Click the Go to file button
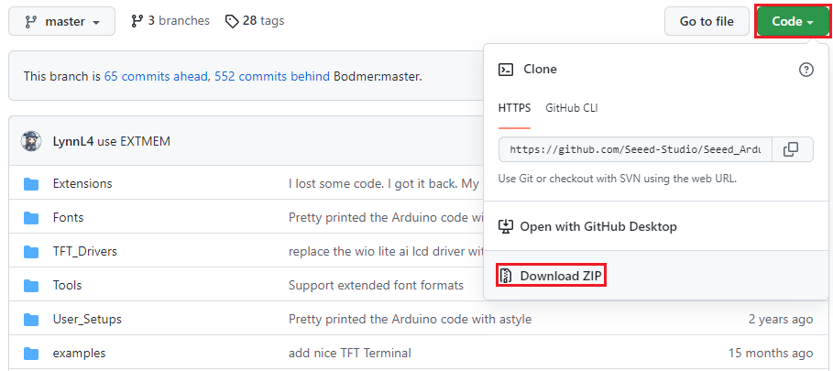Viewport: 833px width, 371px height. point(707,21)
